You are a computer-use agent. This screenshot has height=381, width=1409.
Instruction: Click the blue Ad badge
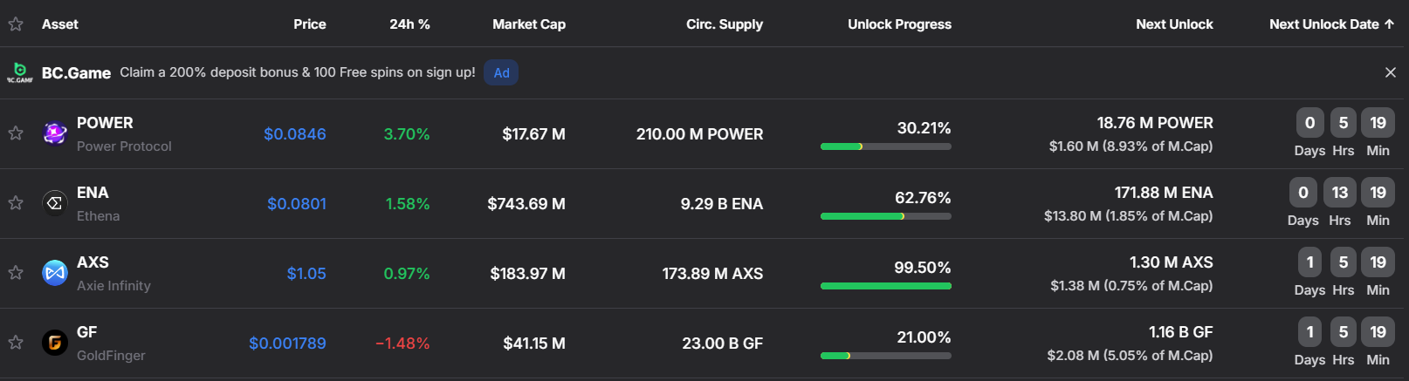501,72
